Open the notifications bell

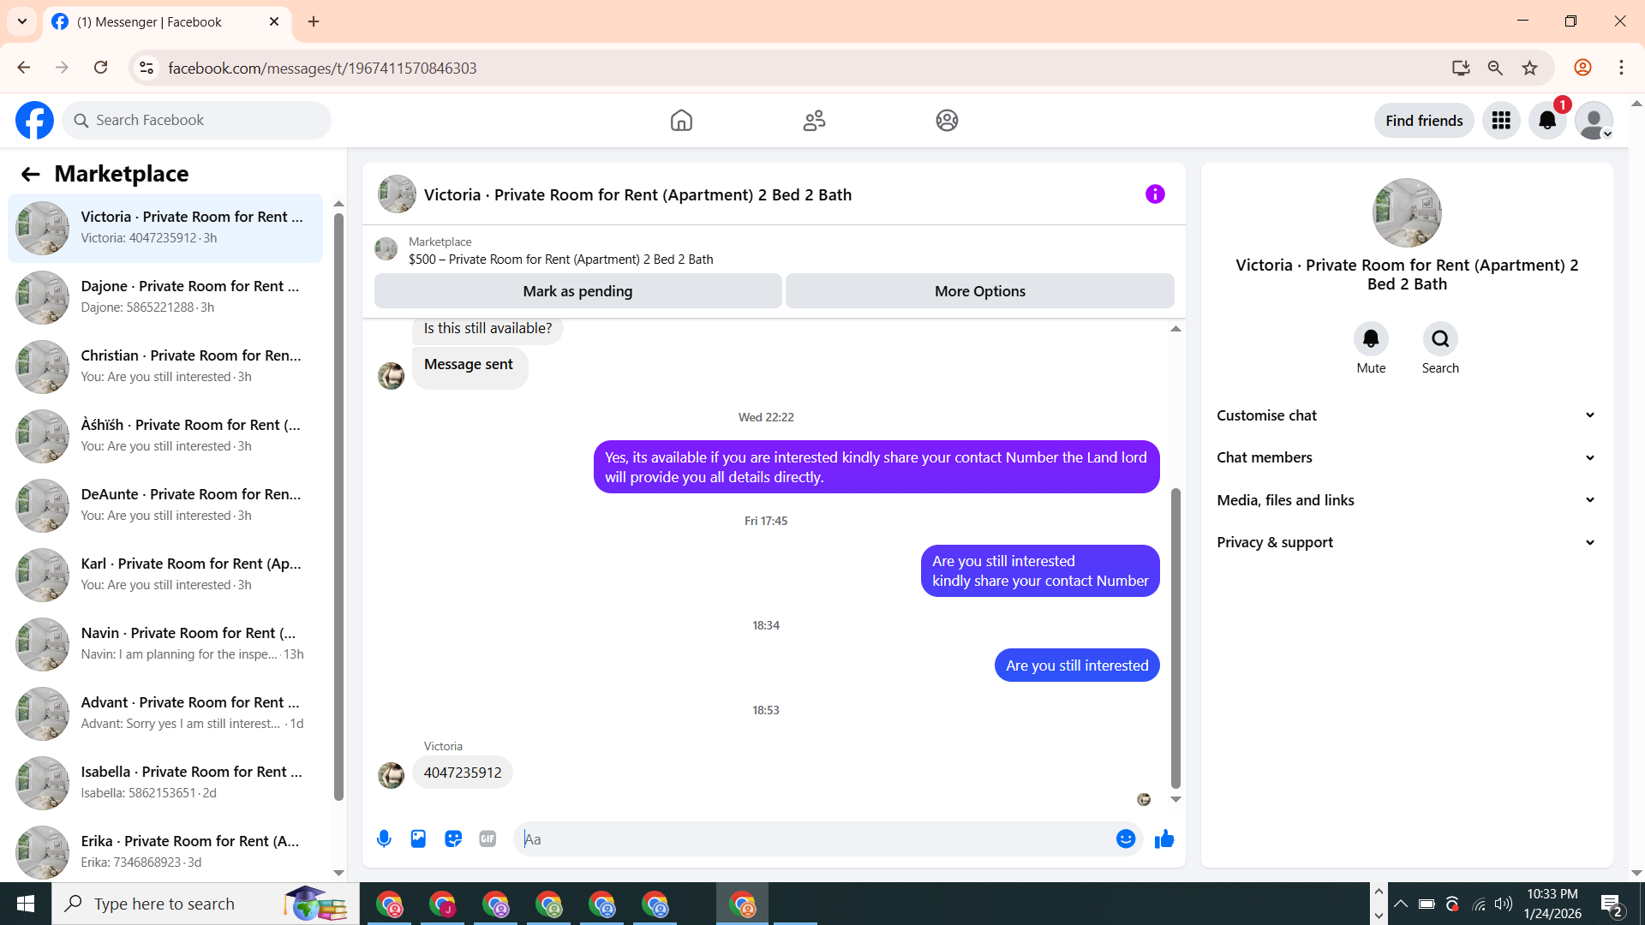[x=1547, y=121]
